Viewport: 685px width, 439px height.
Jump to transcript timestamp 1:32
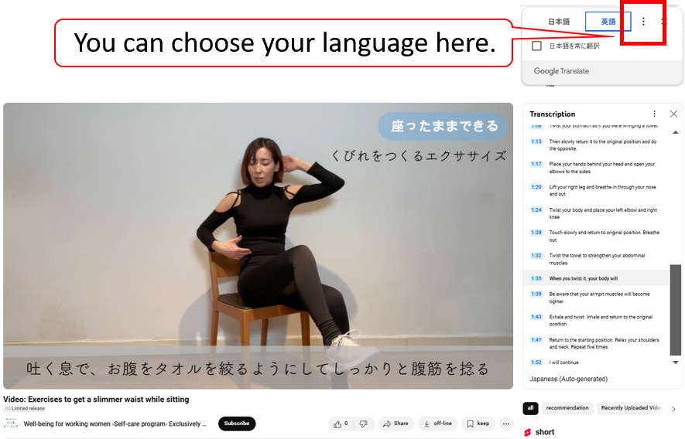pyautogui.click(x=536, y=255)
